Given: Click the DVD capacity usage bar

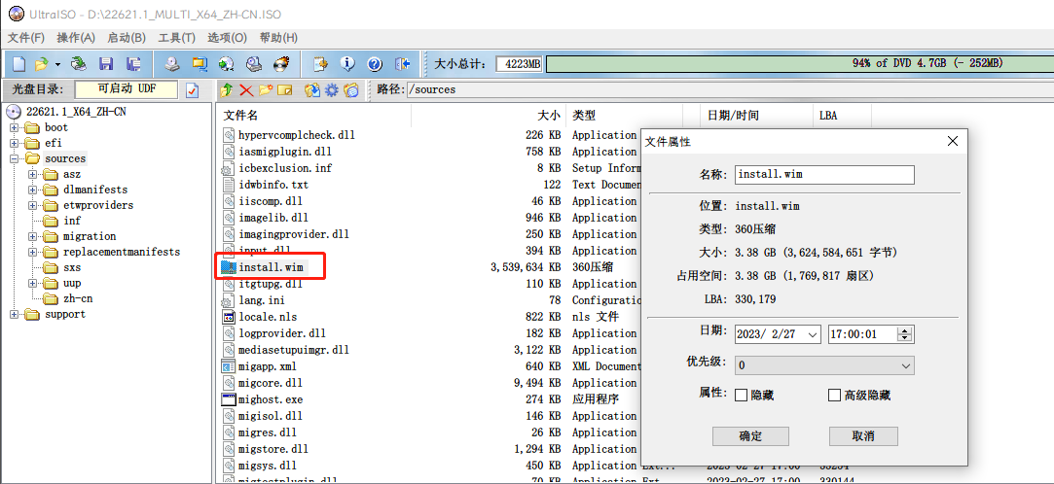Looking at the screenshot, I should tap(798, 64).
